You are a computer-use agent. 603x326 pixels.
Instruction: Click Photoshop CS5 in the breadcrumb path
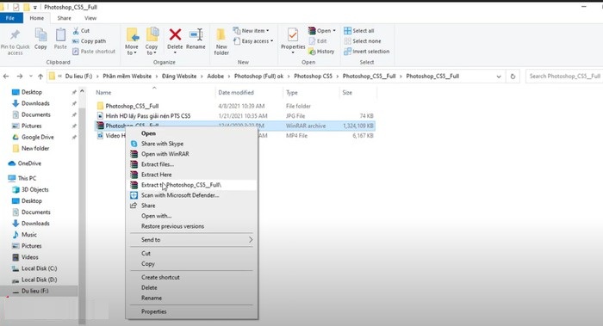click(x=313, y=76)
